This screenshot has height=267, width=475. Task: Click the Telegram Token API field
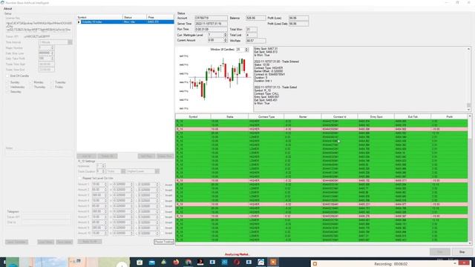click(46, 217)
